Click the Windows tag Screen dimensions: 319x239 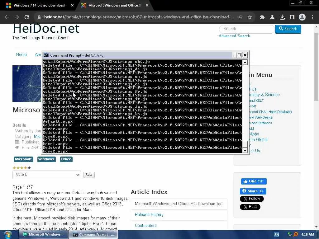tap(46, 159)
